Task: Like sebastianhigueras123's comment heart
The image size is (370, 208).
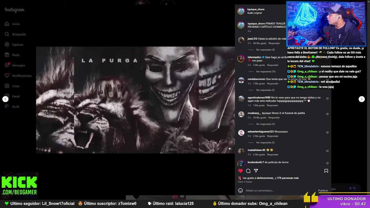Action: coord(327,133)
